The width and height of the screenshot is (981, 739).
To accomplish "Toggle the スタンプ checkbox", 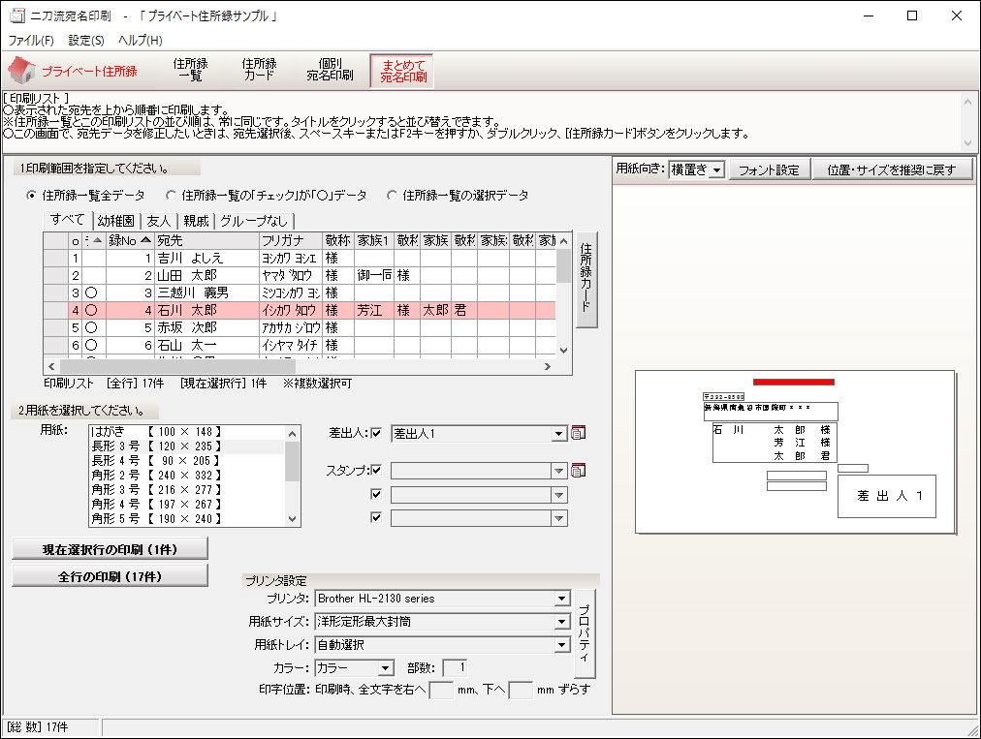I will point(376,470).
